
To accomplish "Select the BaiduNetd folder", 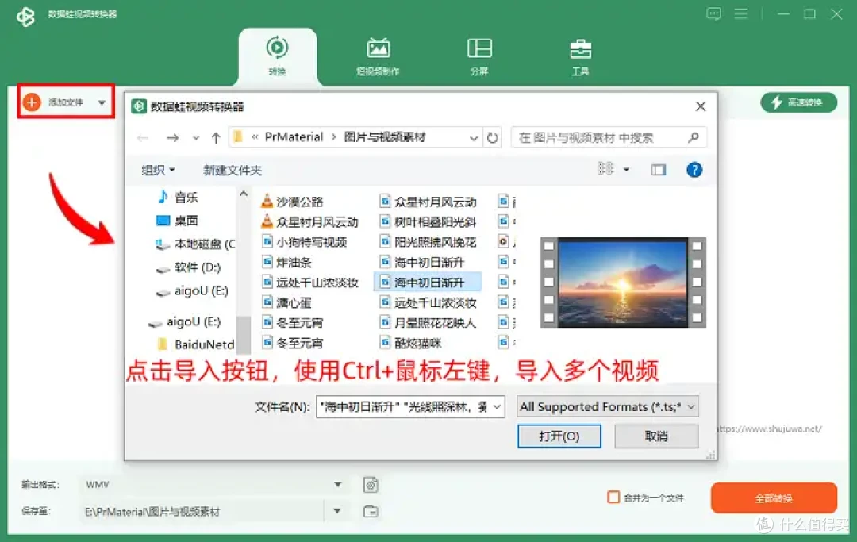I will pyautogui.click(x=196, y=344).
